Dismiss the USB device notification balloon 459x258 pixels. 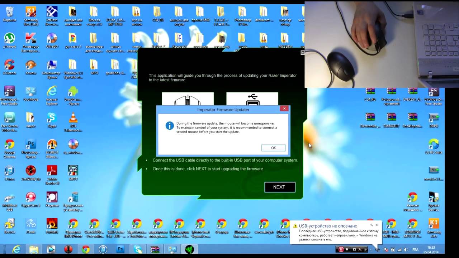377,225
